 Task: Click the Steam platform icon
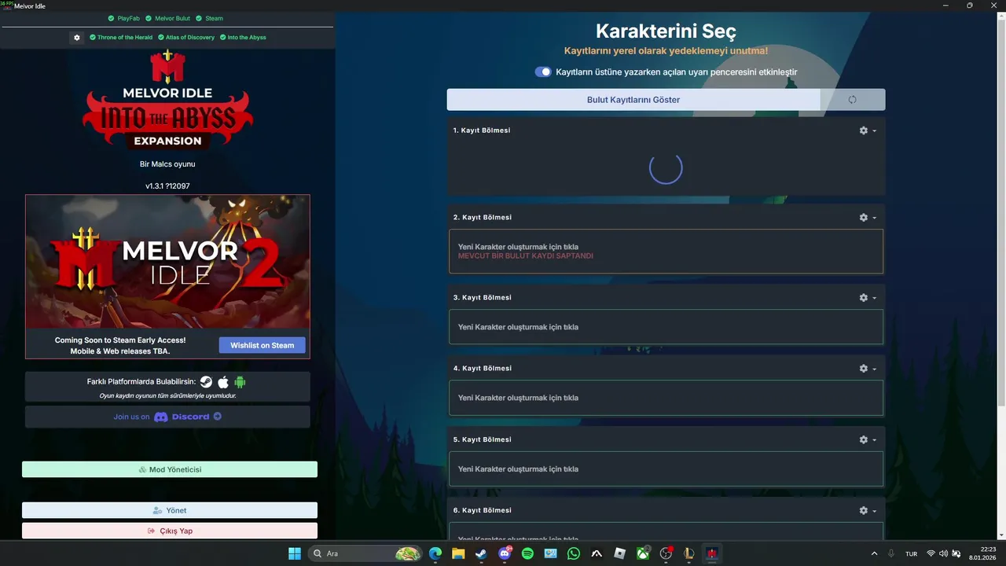click(x=206, y=382)
